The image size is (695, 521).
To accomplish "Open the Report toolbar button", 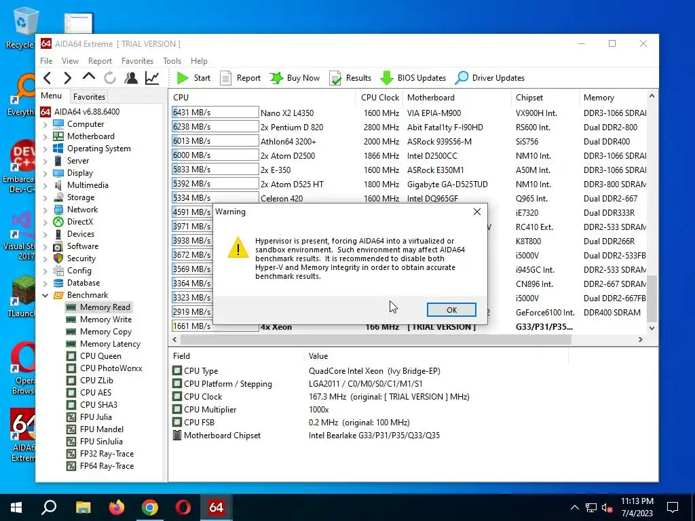I will point(241,78).
